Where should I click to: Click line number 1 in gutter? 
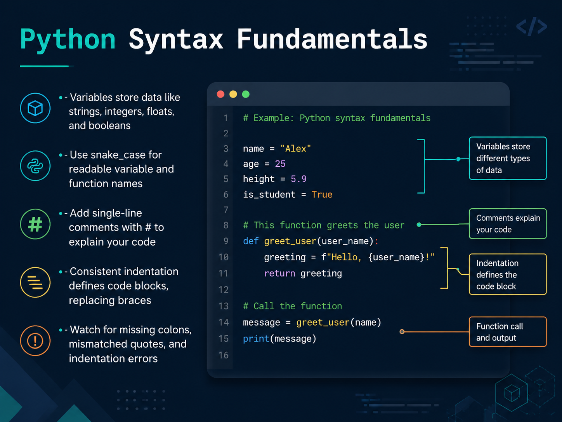[x=226, y=118]
